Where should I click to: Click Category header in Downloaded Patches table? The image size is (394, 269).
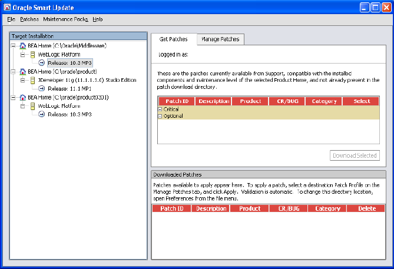click(327, 208)
